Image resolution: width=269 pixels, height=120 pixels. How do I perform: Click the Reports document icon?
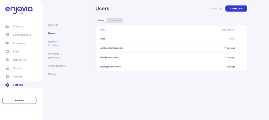7,76
